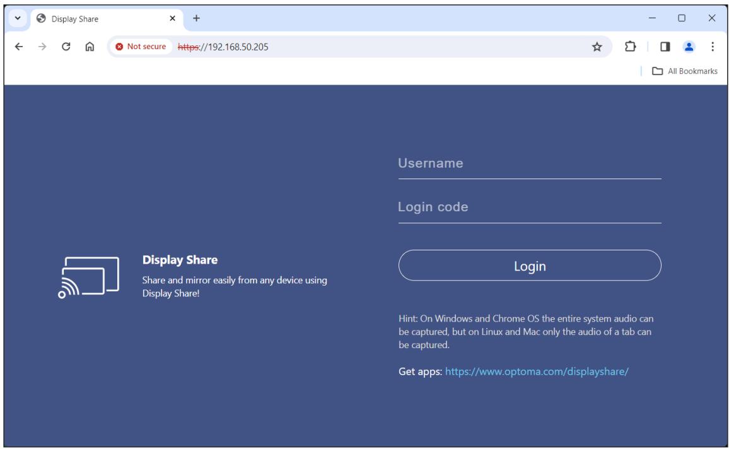Open the Chrome profile avatar

coord(689,47)
